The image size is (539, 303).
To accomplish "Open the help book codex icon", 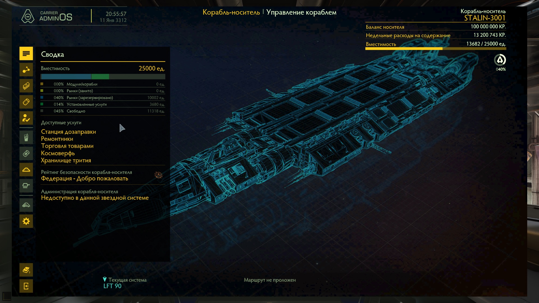I will (26, 270).
